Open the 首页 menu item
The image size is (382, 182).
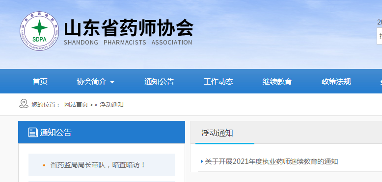pos(40,82)
